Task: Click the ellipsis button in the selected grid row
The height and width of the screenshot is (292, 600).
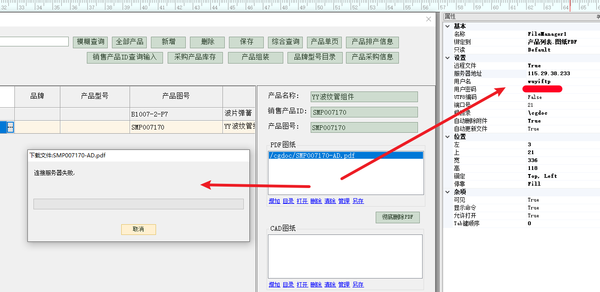Action: [x=10, y=127]
